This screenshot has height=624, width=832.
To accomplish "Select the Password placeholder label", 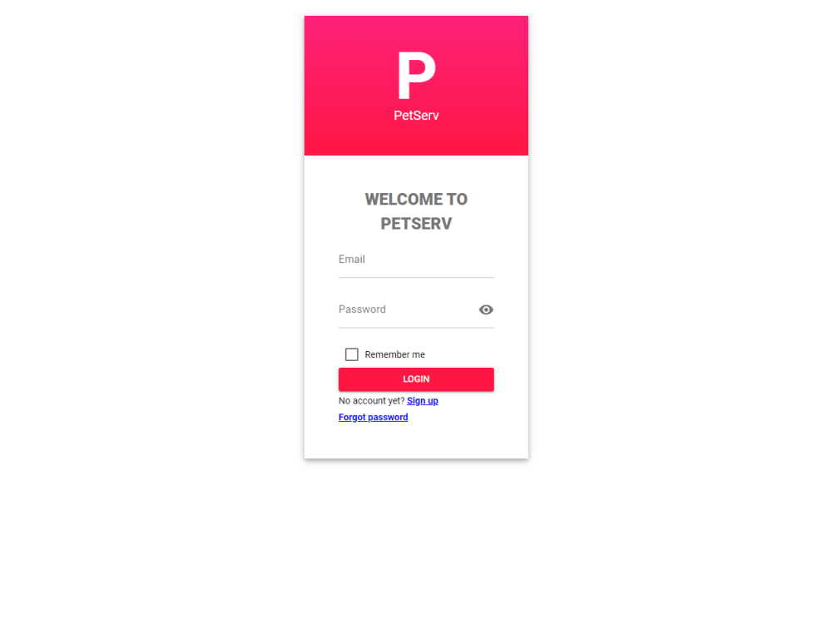I will 362,310.
